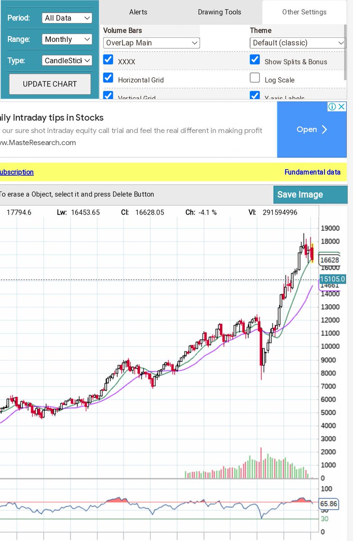Click the 65.86 RSI value label
This screenshot has height=541, width=353.
330,504
